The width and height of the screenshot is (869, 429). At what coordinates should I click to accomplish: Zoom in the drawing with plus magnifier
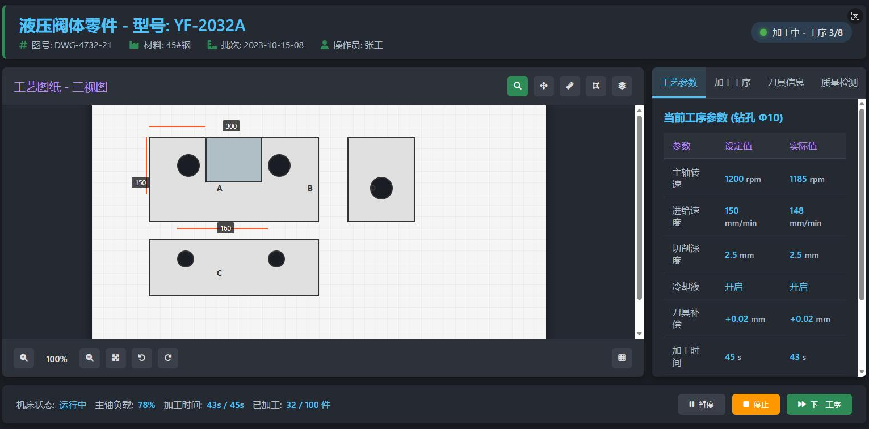[x=90, y=358]
